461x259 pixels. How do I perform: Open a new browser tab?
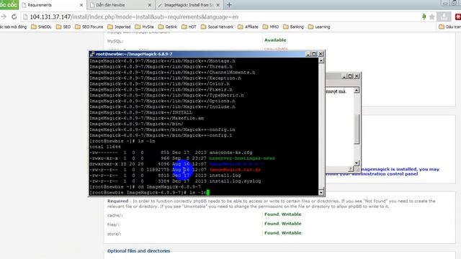click(x=229, y=5)
